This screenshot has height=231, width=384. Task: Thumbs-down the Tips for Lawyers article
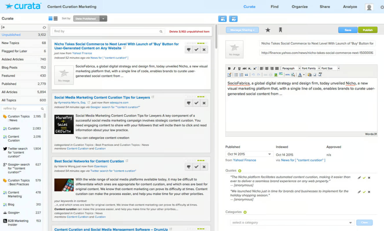(189, 103)
